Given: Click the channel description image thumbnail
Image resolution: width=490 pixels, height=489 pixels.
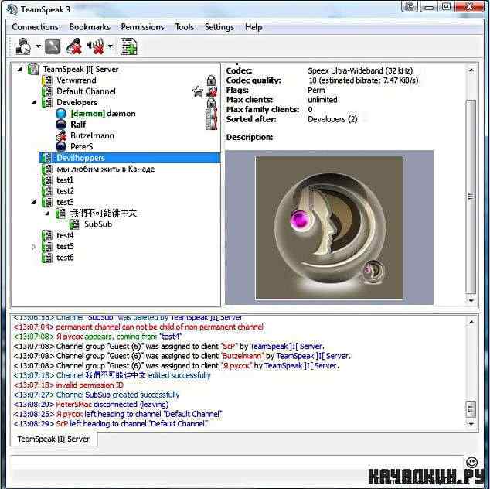Looking at the screenshot, I should 329,227.
